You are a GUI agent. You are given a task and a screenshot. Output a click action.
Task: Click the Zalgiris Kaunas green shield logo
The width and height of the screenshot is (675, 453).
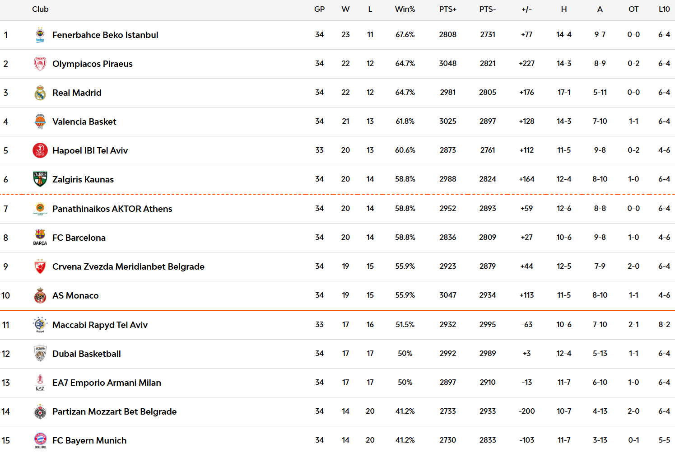[40, 179]
